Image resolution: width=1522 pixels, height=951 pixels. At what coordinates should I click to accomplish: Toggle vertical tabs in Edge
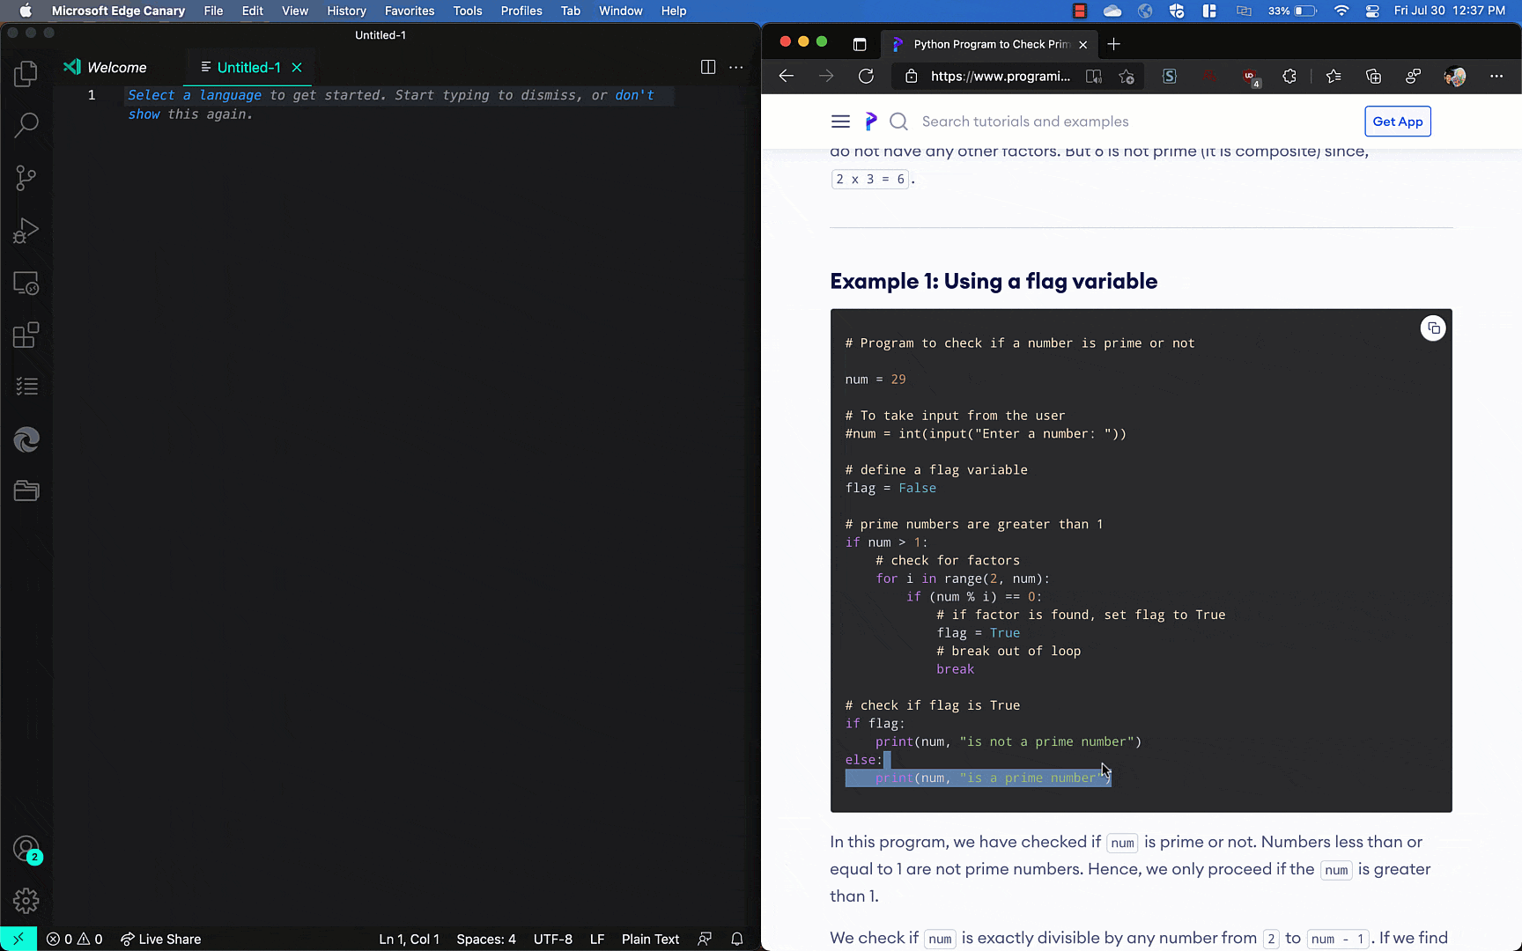coord(859,43)
